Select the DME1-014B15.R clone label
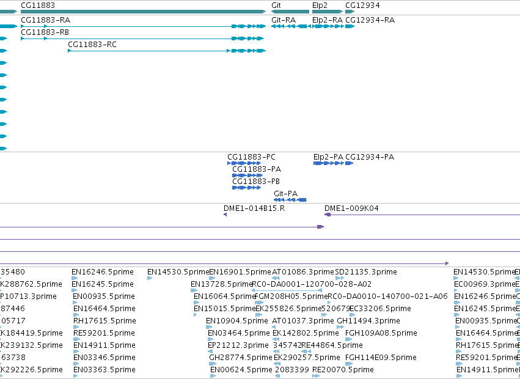Viewport: 520px width, 379px height. (254, 208)
